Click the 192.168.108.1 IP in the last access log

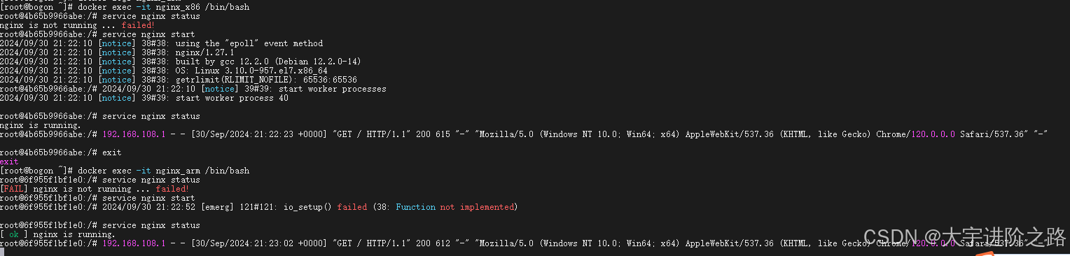[134, 243]
